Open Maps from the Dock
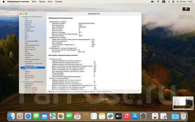 (53, 116)
